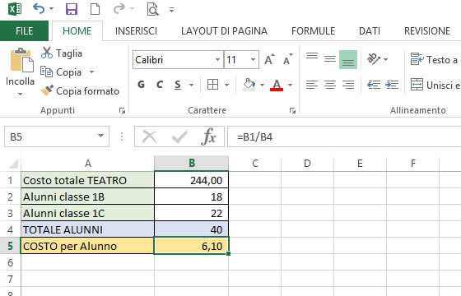Toggle bold formatting with the G button
Screen dimensions: 461x296
click(x=141, y=85)
